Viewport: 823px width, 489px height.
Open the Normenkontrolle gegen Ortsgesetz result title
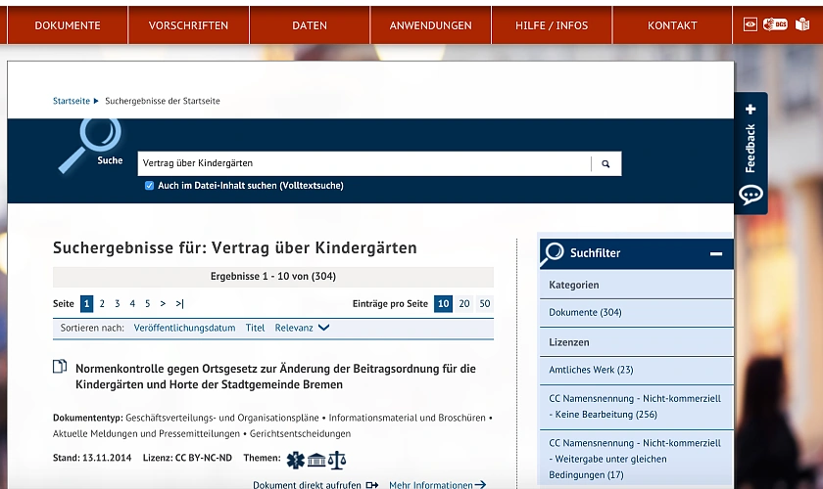(x=275, y=377)
